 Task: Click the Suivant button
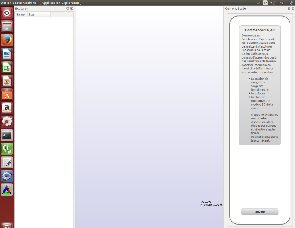click(x=259, y=212)
